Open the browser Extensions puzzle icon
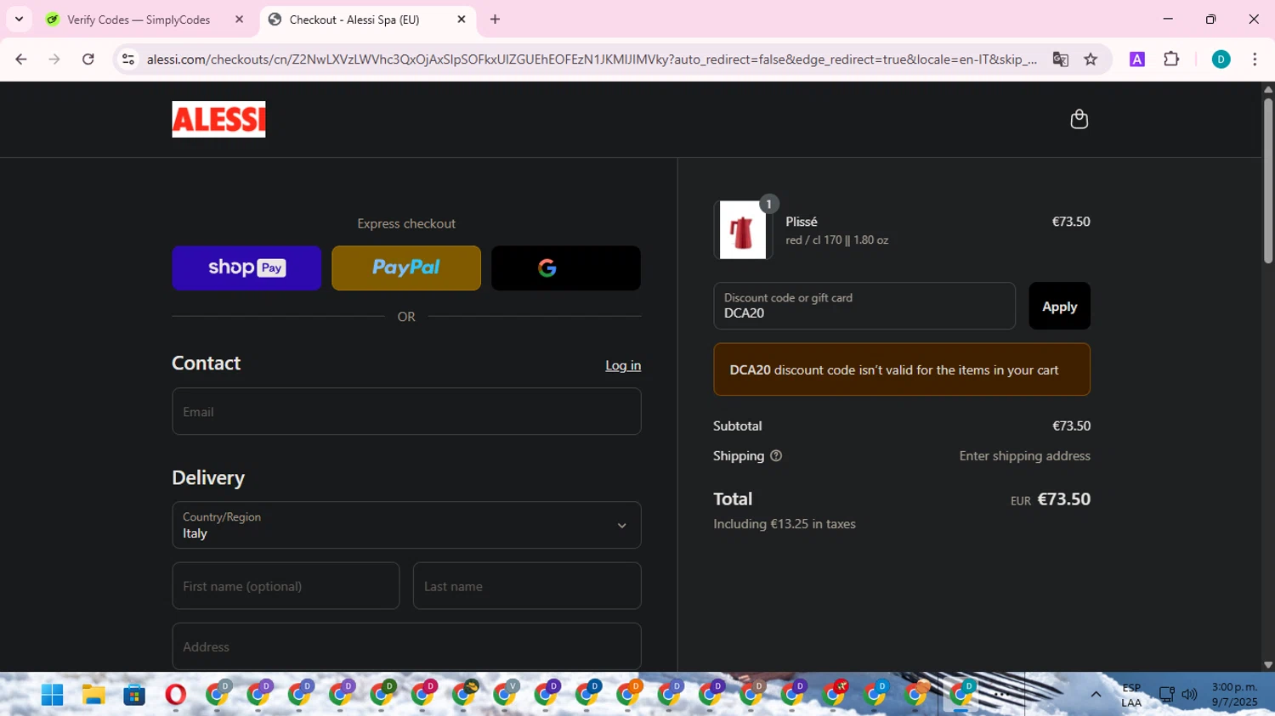1275x716 pixels. [1171, 59]
